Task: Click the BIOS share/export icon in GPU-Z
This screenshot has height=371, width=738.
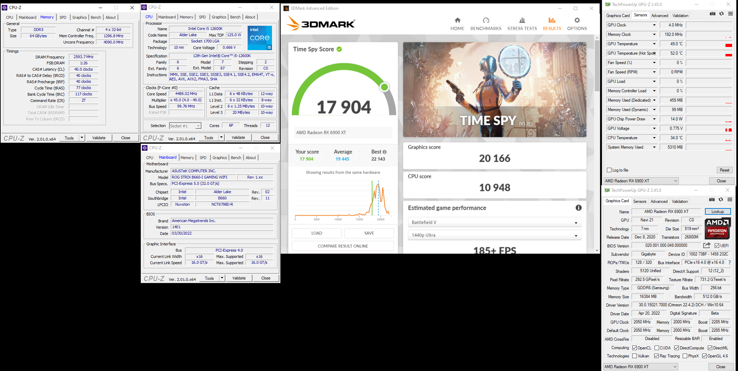Action: click(707, 245)
